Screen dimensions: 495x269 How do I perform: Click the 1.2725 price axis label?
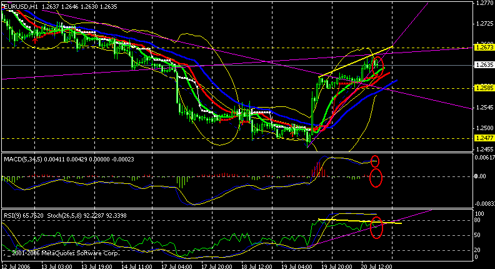point(484,24)
